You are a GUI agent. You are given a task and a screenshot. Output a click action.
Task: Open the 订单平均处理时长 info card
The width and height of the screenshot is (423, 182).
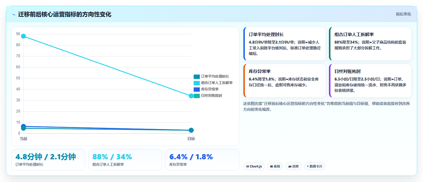[x=284, y=44]
